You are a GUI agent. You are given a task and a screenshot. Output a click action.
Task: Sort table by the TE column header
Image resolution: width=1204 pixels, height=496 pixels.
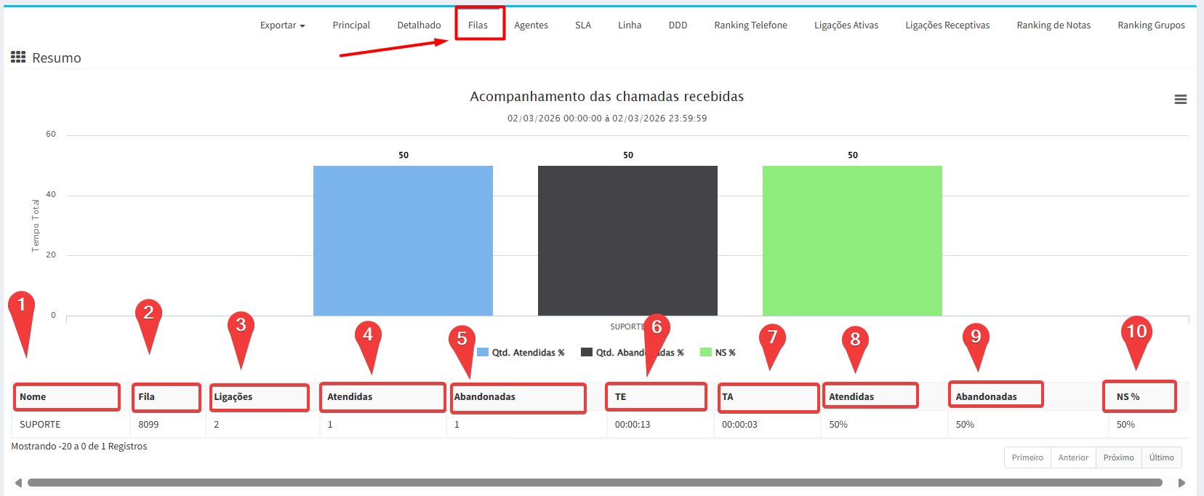tap(620, 397)
